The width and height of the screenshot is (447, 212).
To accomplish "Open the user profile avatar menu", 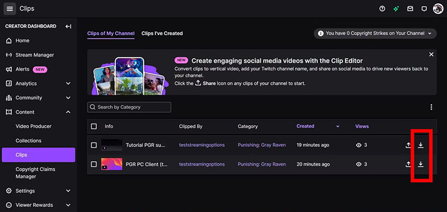I will [x=438, y=8].
